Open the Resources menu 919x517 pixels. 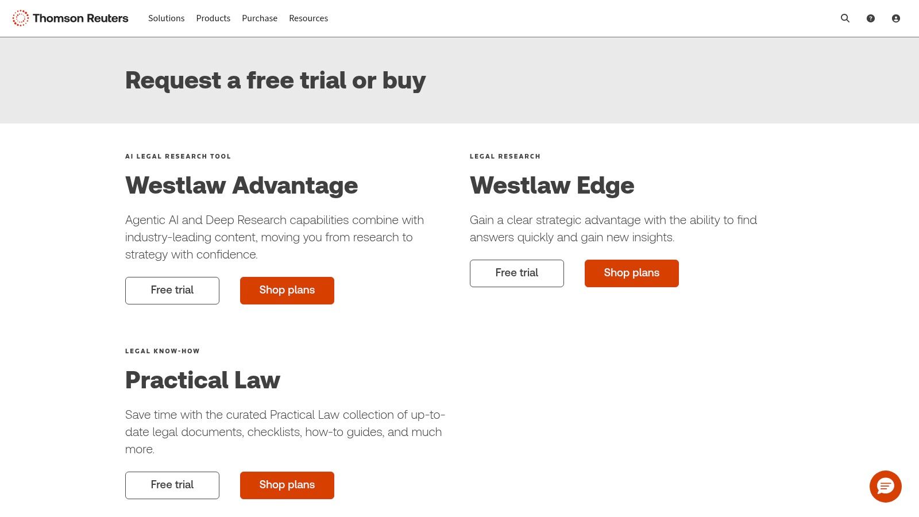click(308, 18)
